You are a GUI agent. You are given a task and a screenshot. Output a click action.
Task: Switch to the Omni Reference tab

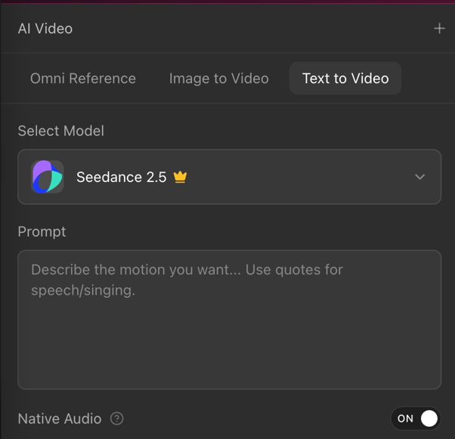pos(83,79)
